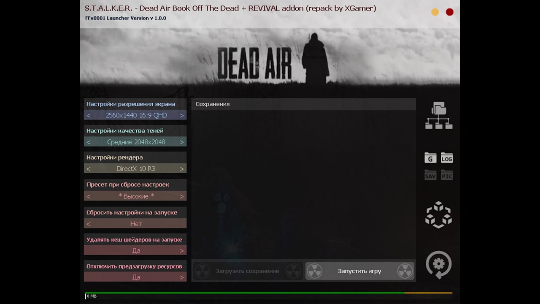Click Настройки рендера label
This screenshot has height=304, width=540.
pos(115,157)
